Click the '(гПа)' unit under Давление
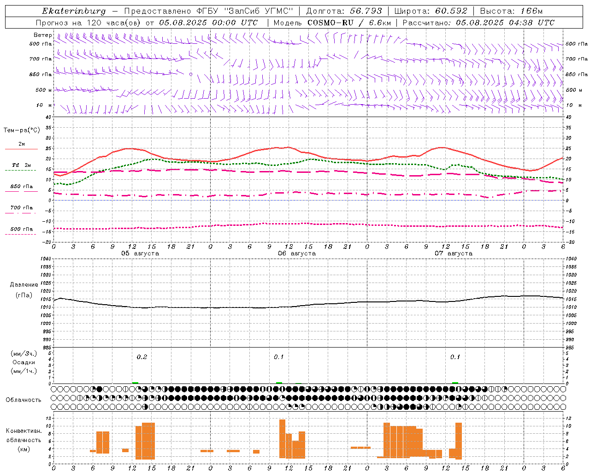590x472 pixels. [24, 295]
